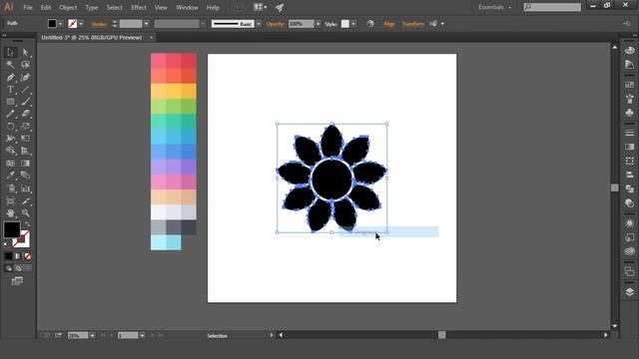Select the Column Graph tool
The width and height of the screenshot is (639, 359).
pyautogui.click(x=25, y=188)
